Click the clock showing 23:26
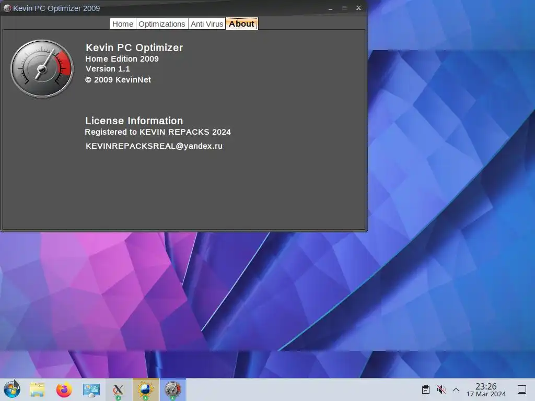Viewport: 535px width, 401px height. (486, 386)
